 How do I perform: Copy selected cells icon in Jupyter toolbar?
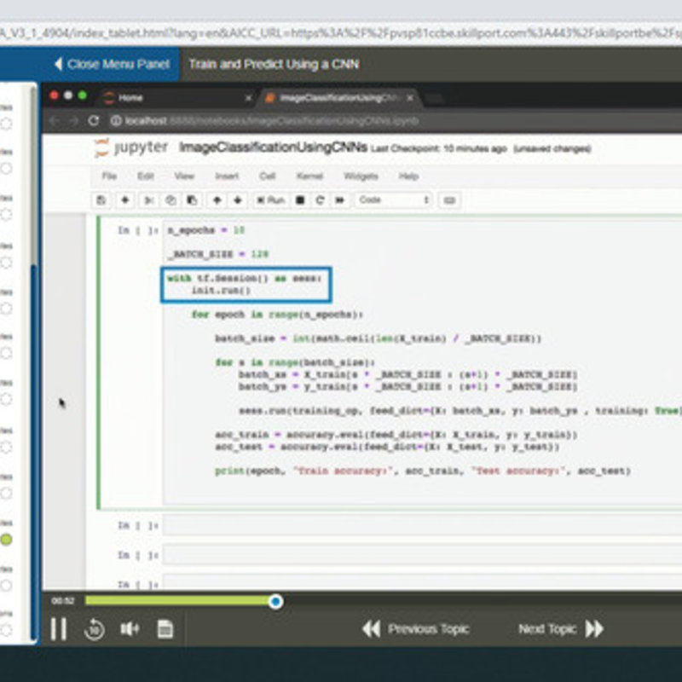(x=170, y=200)
